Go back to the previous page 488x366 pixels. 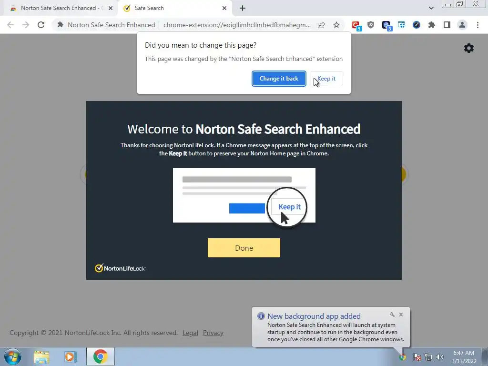(10, 25)
